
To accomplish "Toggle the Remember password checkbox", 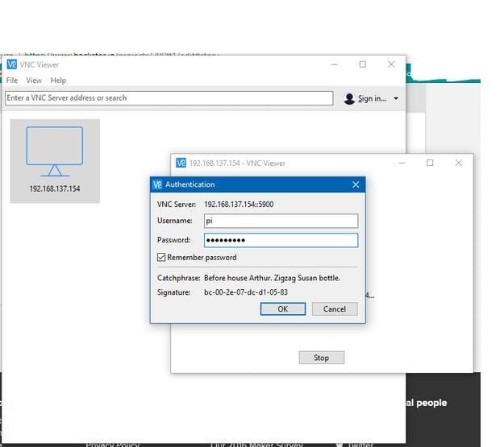I will (161, 257).
